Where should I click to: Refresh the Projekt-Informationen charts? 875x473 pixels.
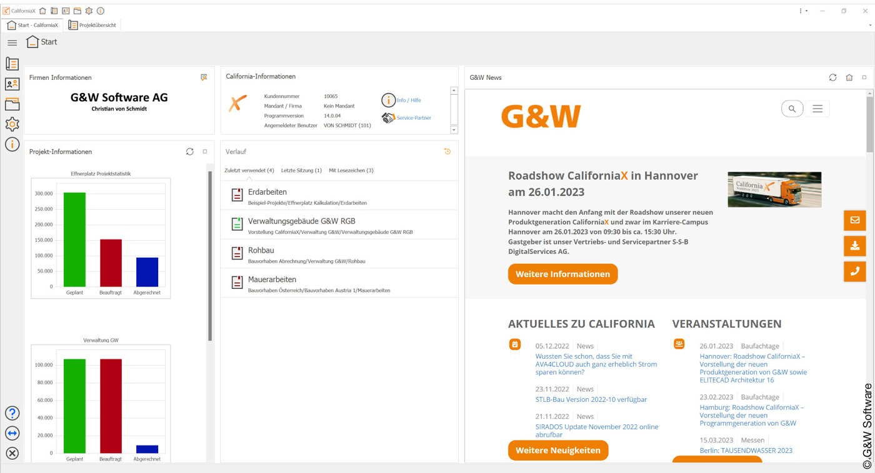coord(189,151)
